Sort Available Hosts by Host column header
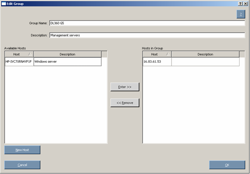Viewport: 250px width, 174px height. point(19,54)
